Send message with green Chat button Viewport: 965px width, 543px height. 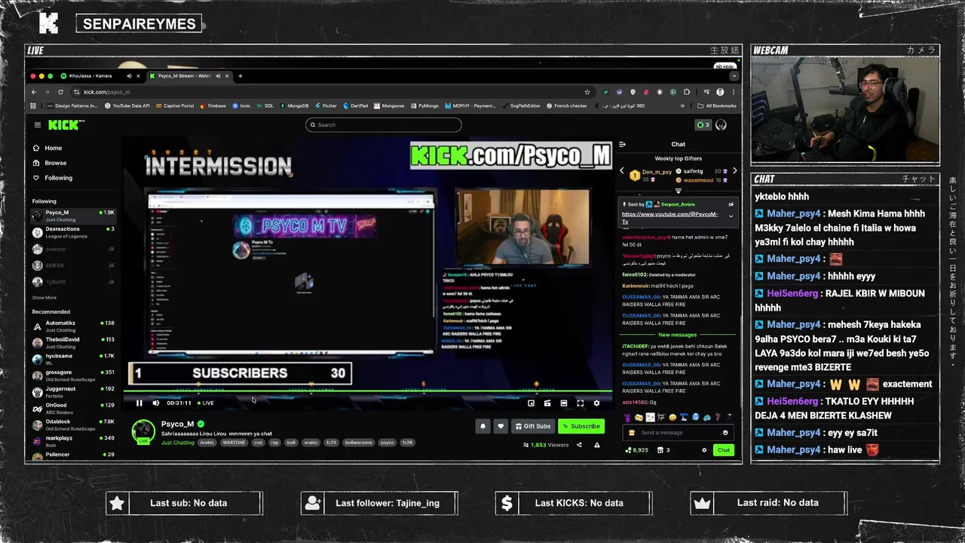[x=724, y=450]
